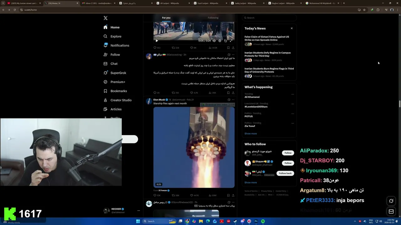This screenshot has width=401, height=225.
Task: Bookmark the @Delocesking post
Action: [x=228, y=92]
